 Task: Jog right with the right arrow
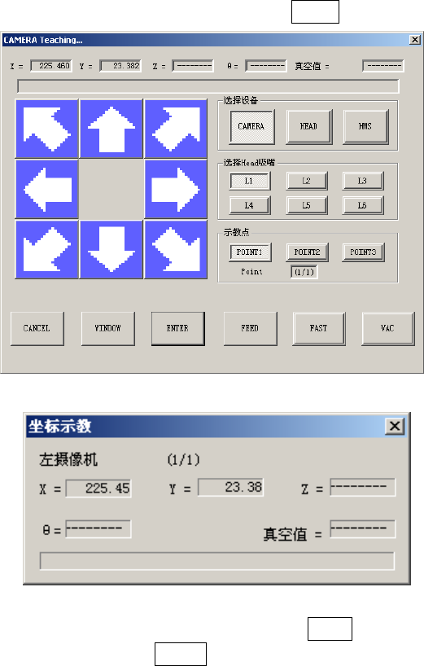tap(176, 189)
